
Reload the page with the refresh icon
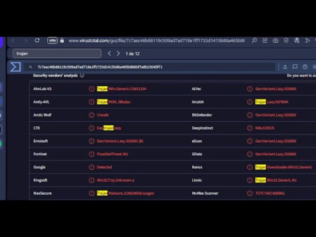(x=37, y=40)
